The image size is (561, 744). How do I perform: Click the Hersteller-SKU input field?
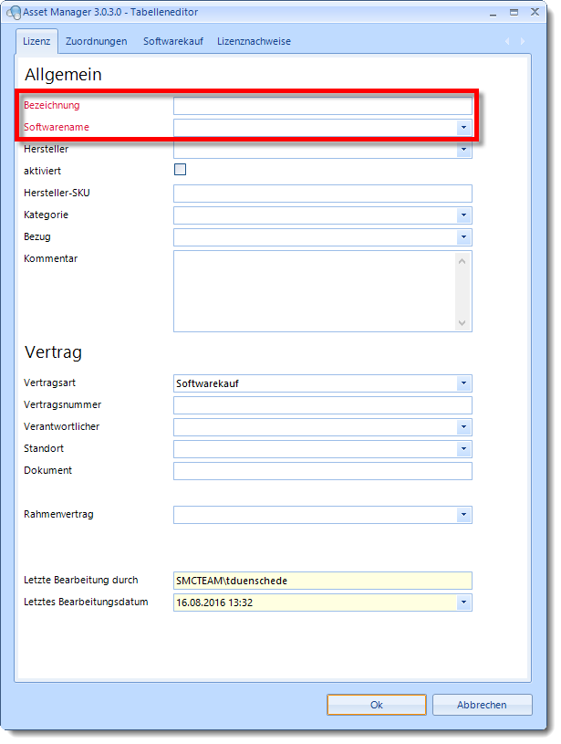(x=323, y=194)
